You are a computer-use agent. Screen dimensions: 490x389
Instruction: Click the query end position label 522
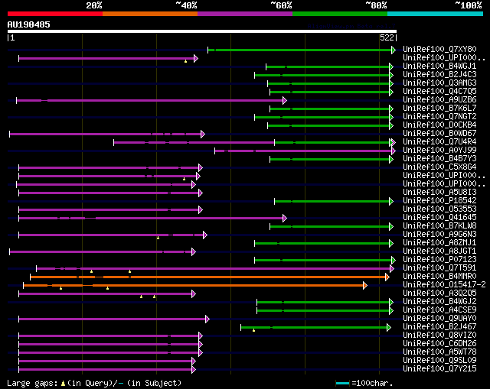click(x=387, y=37)
